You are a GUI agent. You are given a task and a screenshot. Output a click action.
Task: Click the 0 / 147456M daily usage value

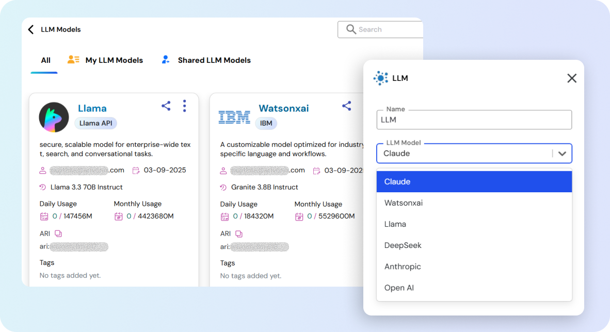click(x=72, y=216)
